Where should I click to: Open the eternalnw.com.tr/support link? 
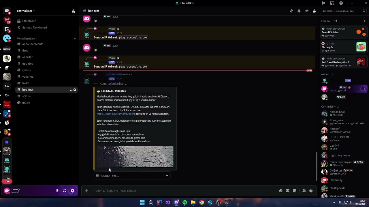point(116,114)
